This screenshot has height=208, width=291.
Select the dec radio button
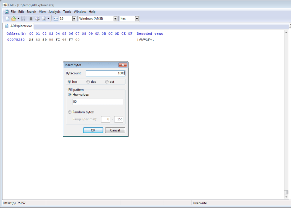88,82
